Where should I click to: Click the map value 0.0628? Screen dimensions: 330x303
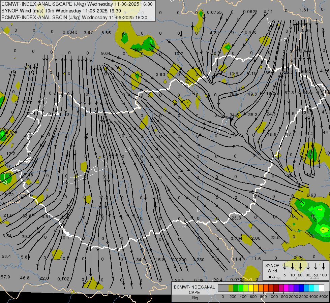coord(250,12)
